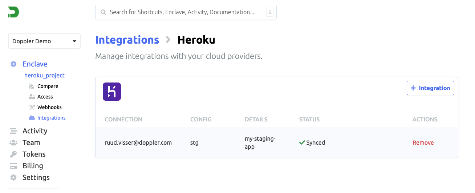The width and height of the screenshot is (475, 193).
Task: Click the Activity lines icon
Action: pyautogui.click(x=13, y=131)
